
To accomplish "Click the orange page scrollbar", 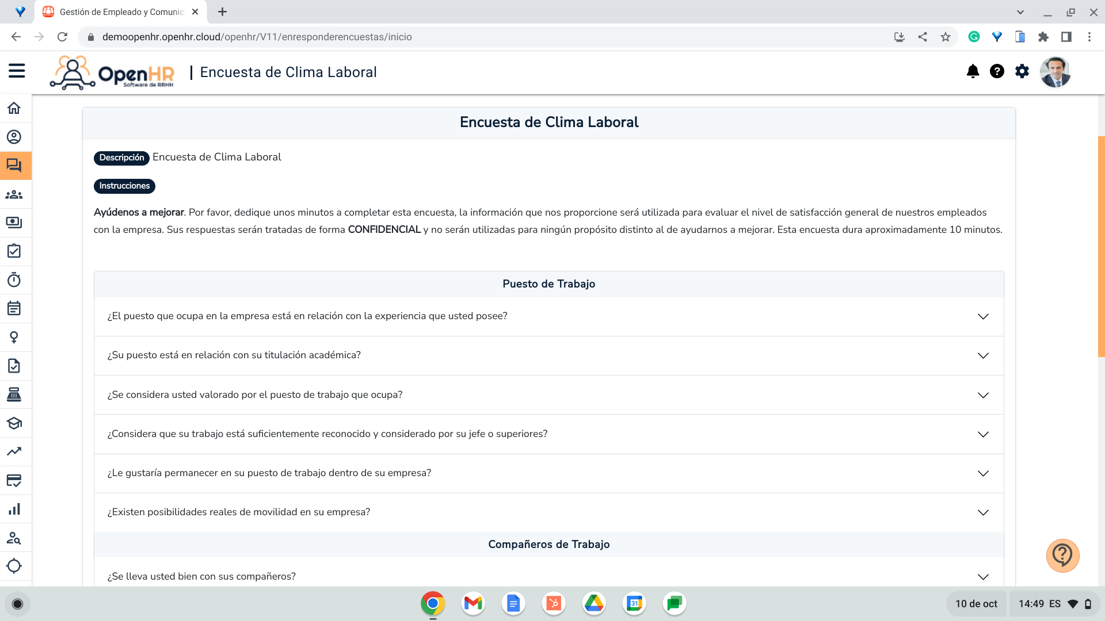I will click(x=1101, y=247).
